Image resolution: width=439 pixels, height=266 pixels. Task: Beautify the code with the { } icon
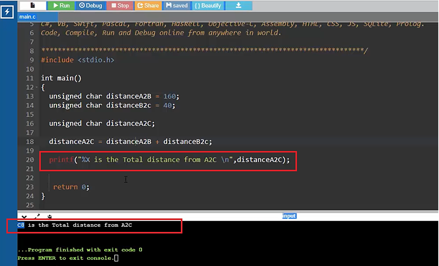coord(208,6)
